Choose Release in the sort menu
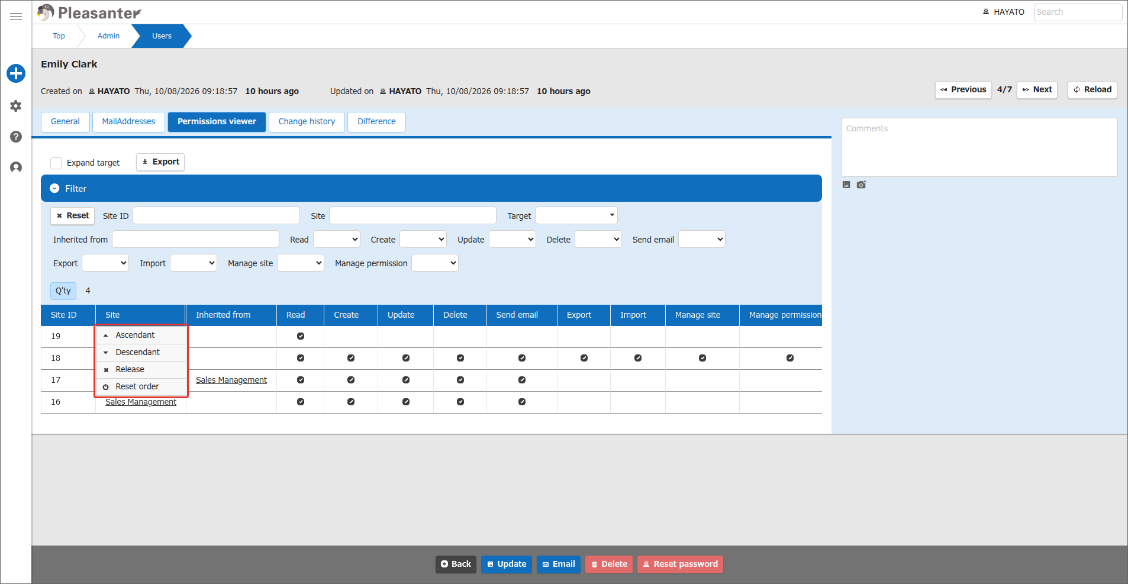 [141, 369]
